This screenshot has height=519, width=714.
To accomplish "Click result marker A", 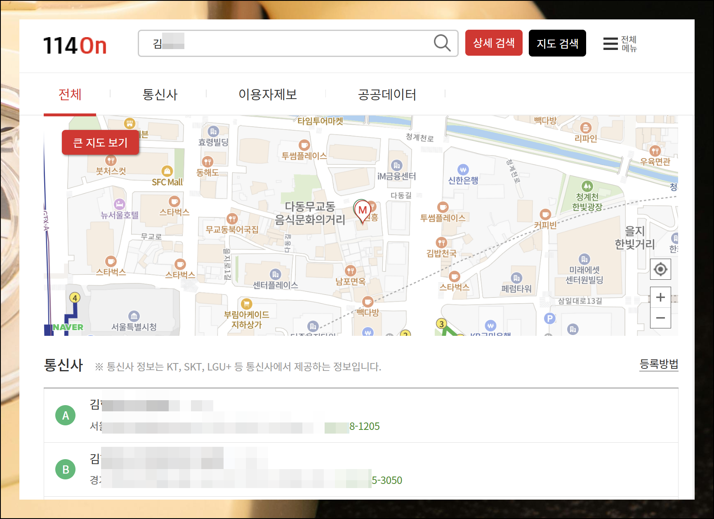I will 66,415.
